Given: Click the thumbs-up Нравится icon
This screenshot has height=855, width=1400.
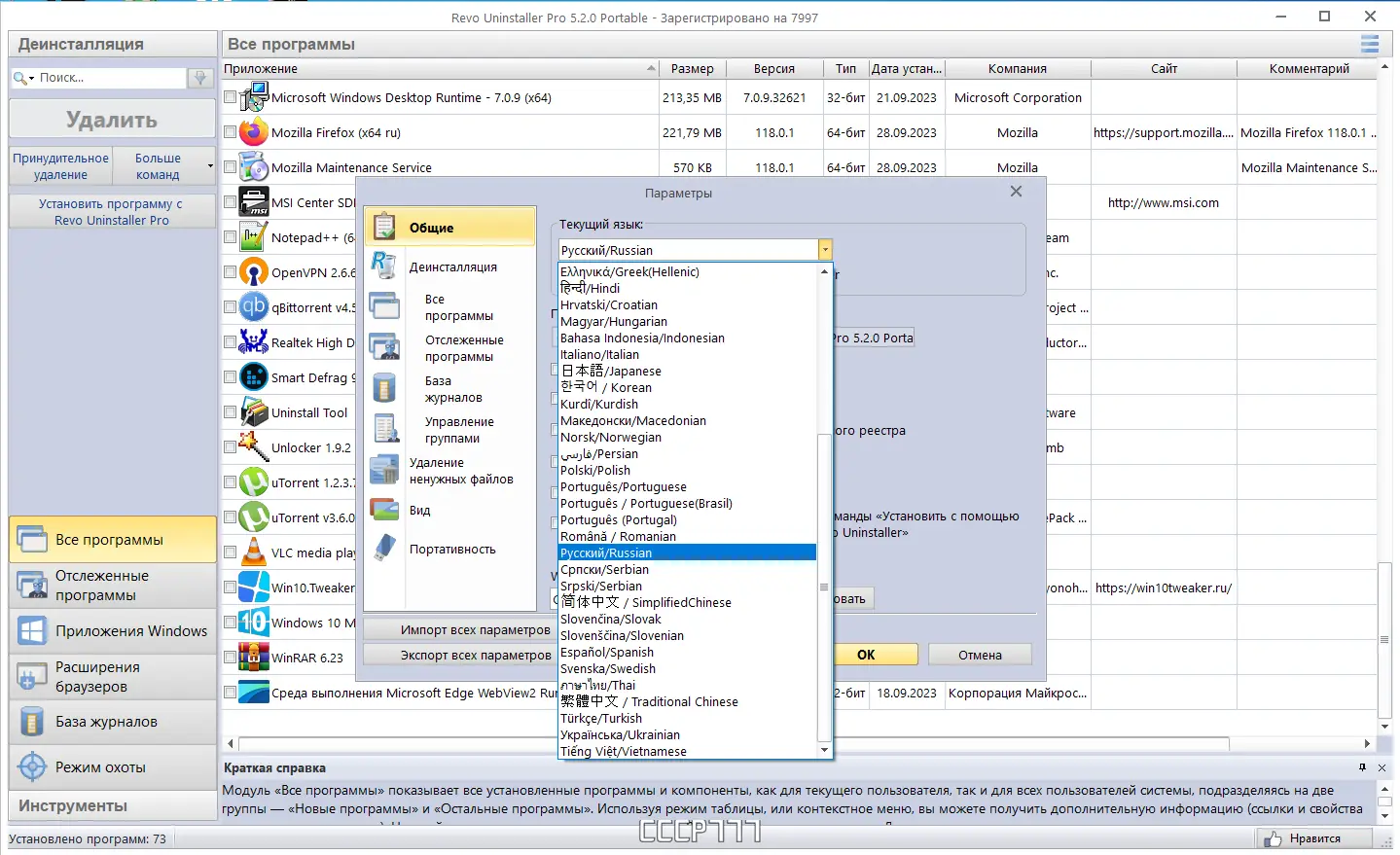Looking at the screenshot, I should coord(1274,838).
